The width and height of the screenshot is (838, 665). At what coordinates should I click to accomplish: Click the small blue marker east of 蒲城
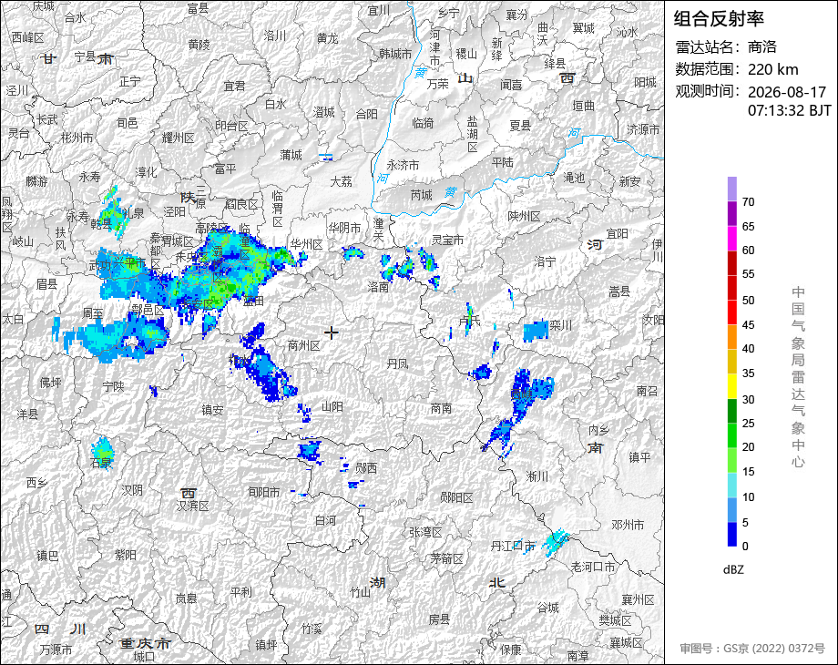[x=326, y=156]
